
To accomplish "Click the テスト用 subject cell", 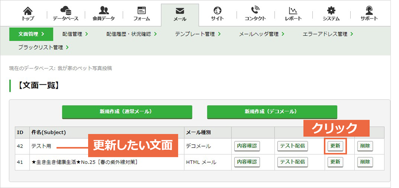I will point(107,146).
